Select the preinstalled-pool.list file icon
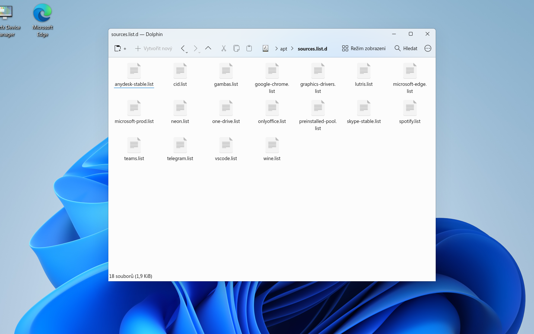Screen dimensions: 534x334 pyautogui.click(x=318, y=108)
